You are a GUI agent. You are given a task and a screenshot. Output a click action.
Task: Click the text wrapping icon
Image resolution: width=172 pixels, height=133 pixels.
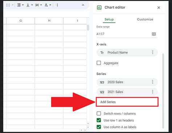pos(37,5)
